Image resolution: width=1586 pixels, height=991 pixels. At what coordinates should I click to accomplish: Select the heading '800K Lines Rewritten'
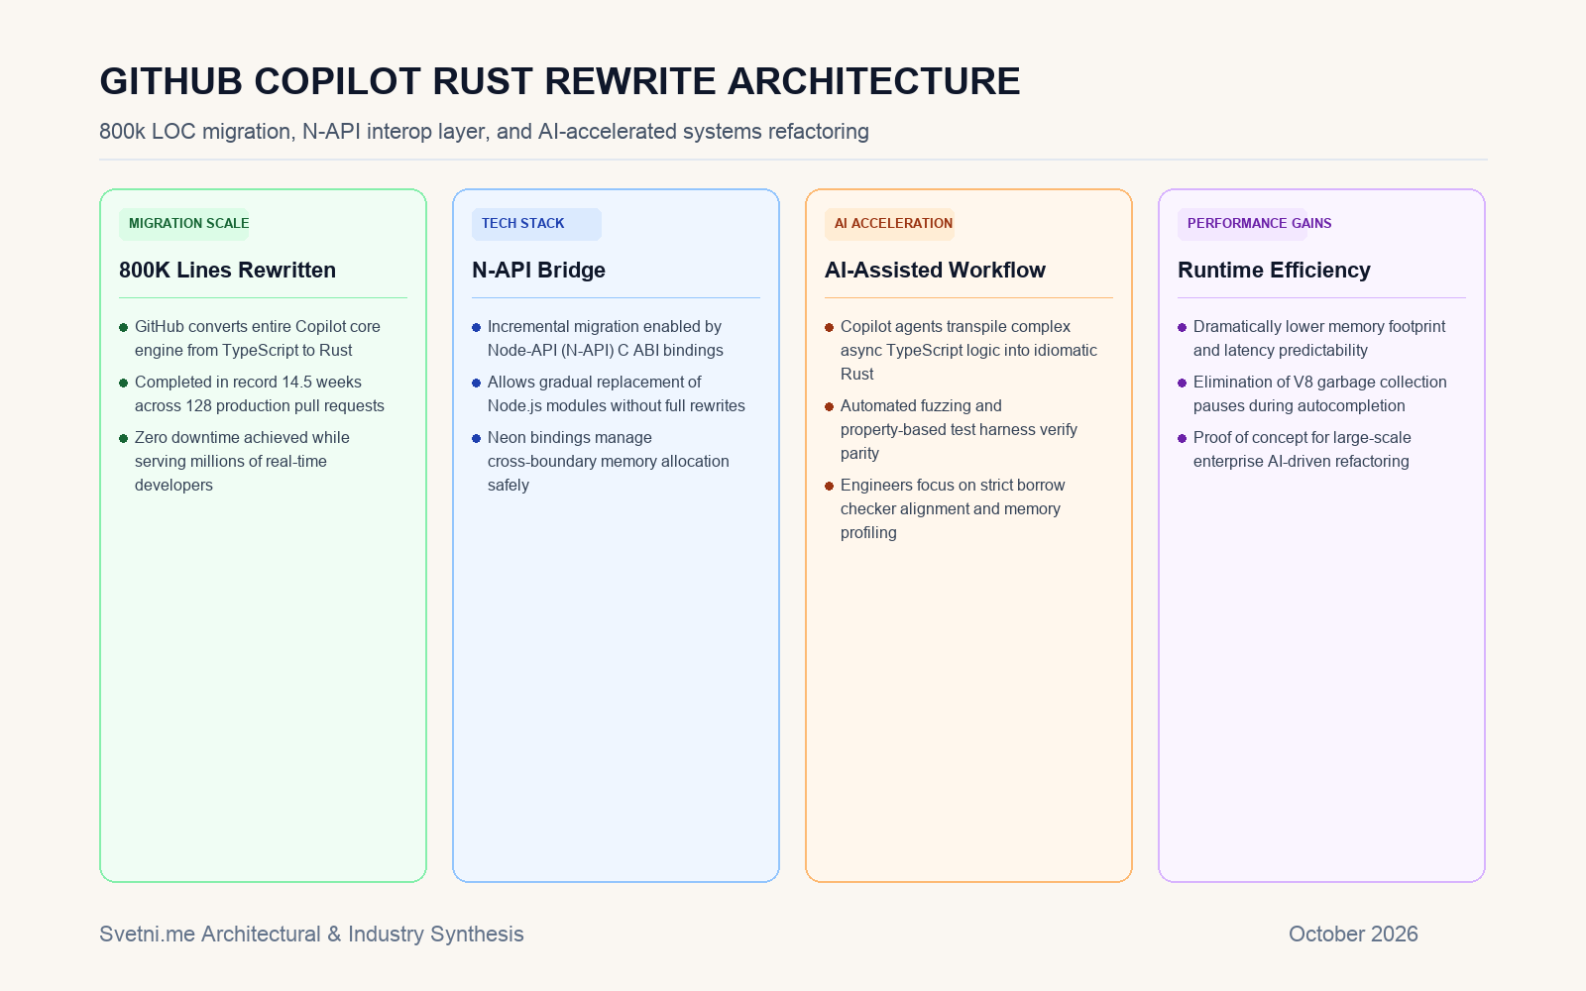227,270
